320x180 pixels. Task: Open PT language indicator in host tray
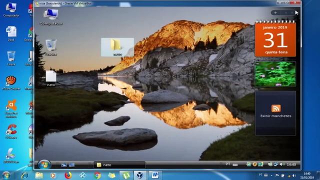260,175
